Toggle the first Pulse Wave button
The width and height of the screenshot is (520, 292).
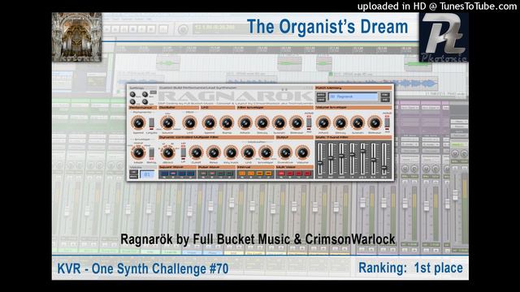pyautogui.click(x=203, y=173)
